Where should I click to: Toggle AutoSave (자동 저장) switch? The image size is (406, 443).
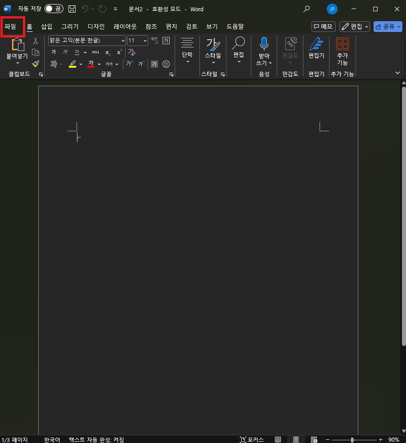[54, 9]
